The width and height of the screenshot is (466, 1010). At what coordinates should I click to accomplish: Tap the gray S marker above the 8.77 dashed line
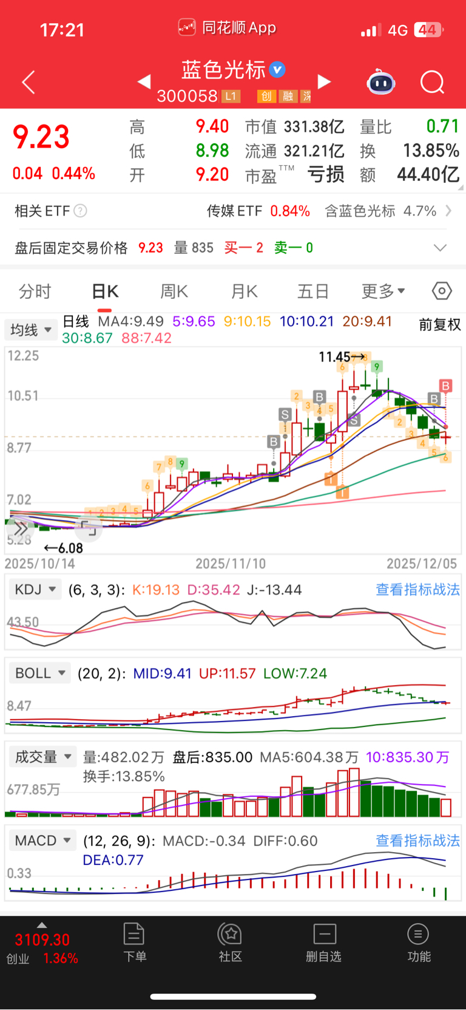[285, 415]
